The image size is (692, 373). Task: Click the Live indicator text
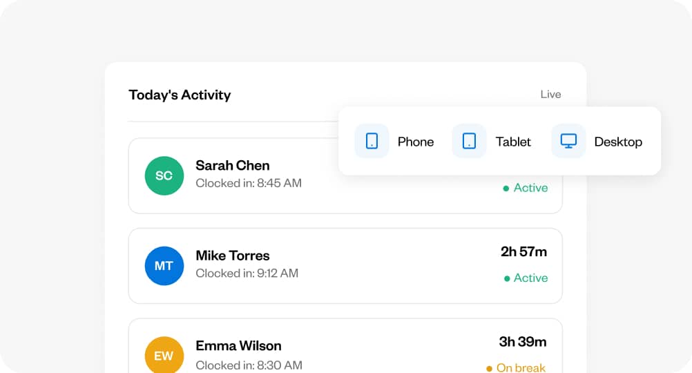point(550,95)
